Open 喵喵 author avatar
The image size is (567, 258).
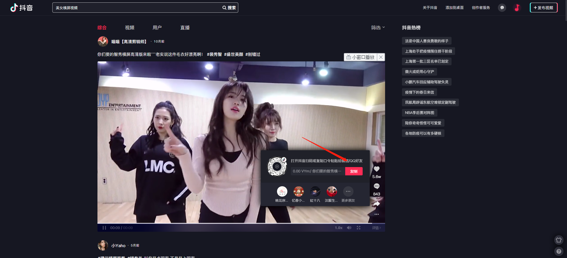click(103, 41)
